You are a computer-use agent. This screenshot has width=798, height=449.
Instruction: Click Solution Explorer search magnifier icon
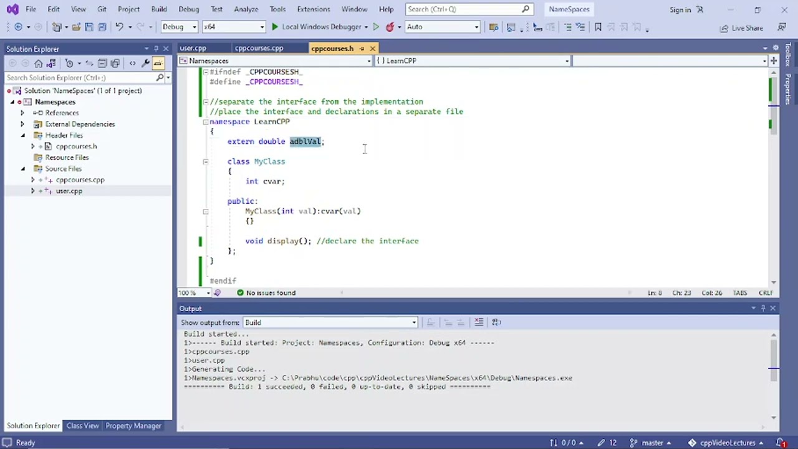pos(160,77)
